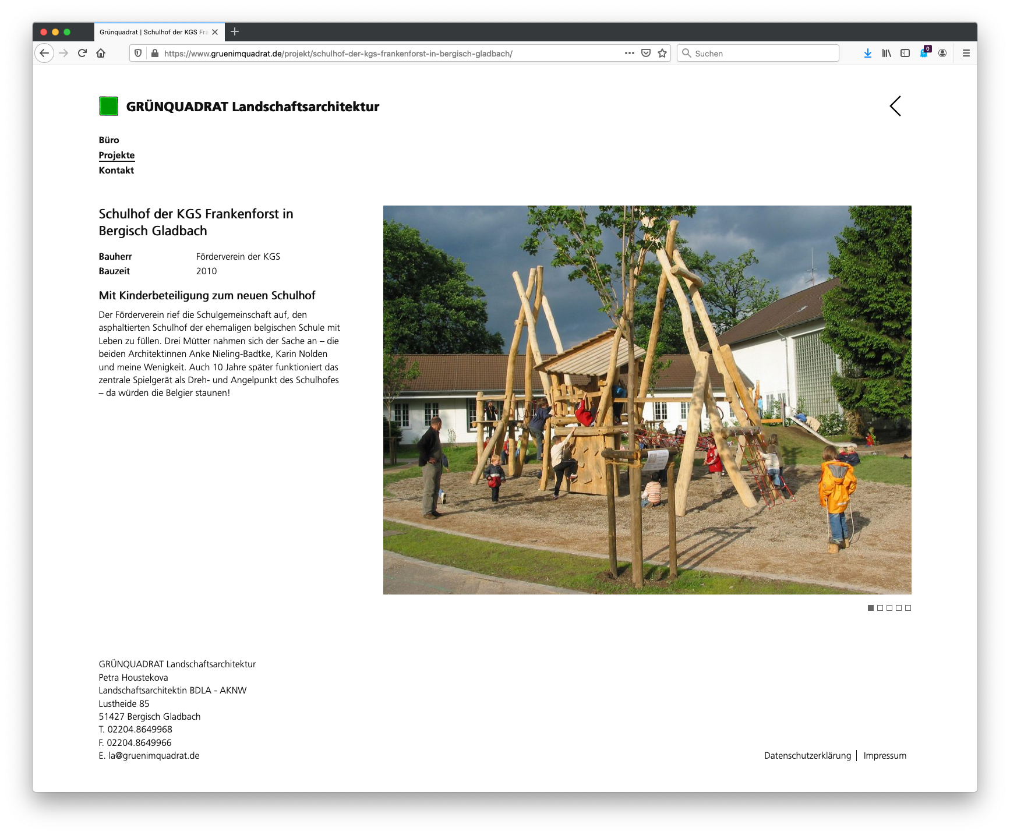The width and height of the screenshot is (1010, 835).
Task: Open the Projekte menu item
Action: point(116,155)
